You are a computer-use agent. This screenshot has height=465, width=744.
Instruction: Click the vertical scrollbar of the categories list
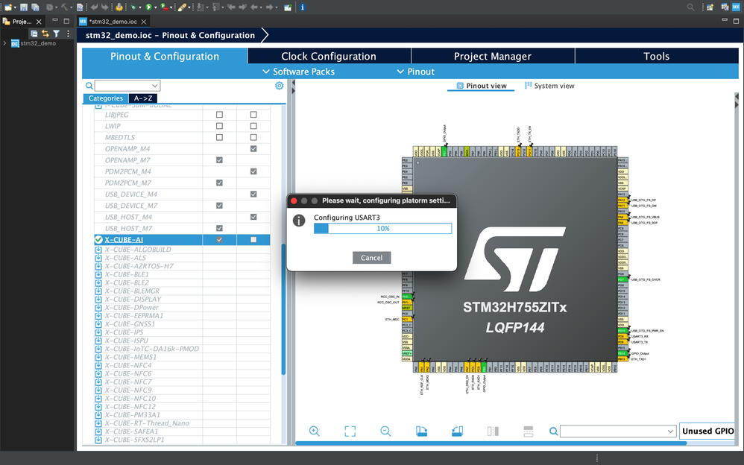pos(283,309)
